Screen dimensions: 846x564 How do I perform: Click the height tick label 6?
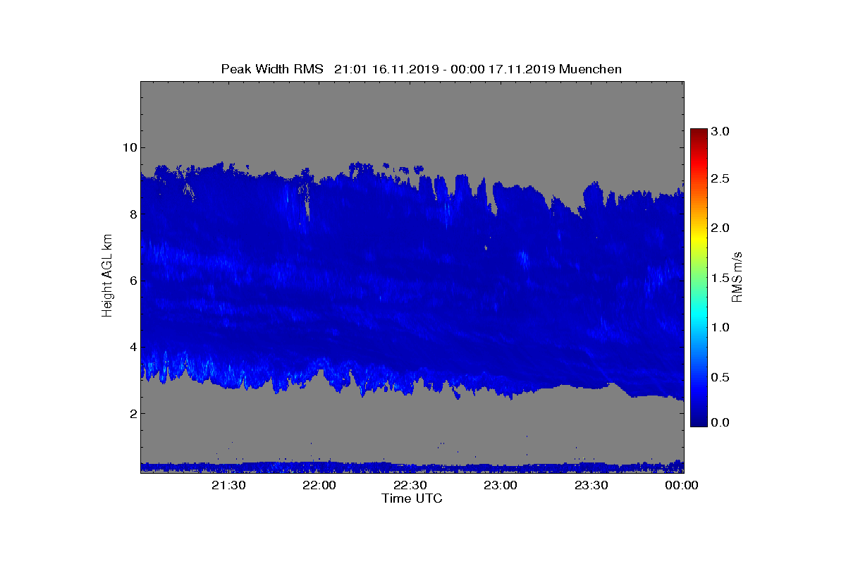pos(132,281)
